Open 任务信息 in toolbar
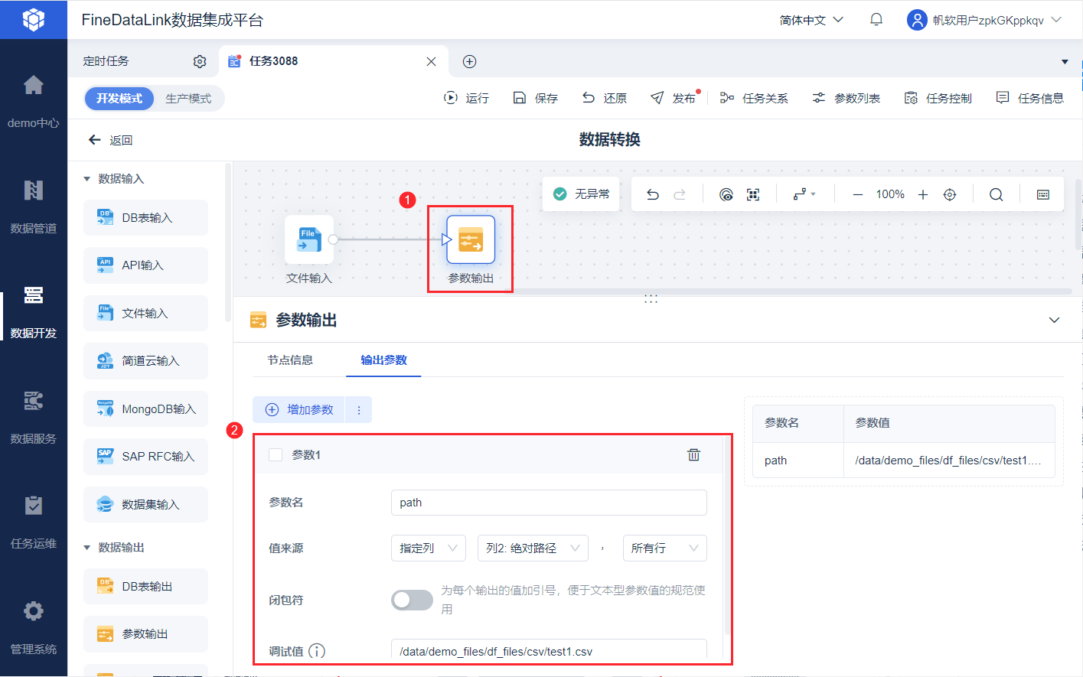This screenshot has width=1083, height=677. 1030,98
